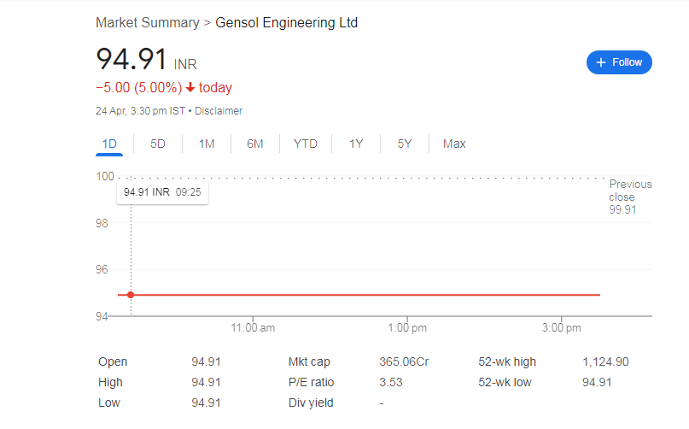Image resolution: width=689 pixels, height=429 pixels.
Task: Show the Max chart range
Action: [454, 144]
